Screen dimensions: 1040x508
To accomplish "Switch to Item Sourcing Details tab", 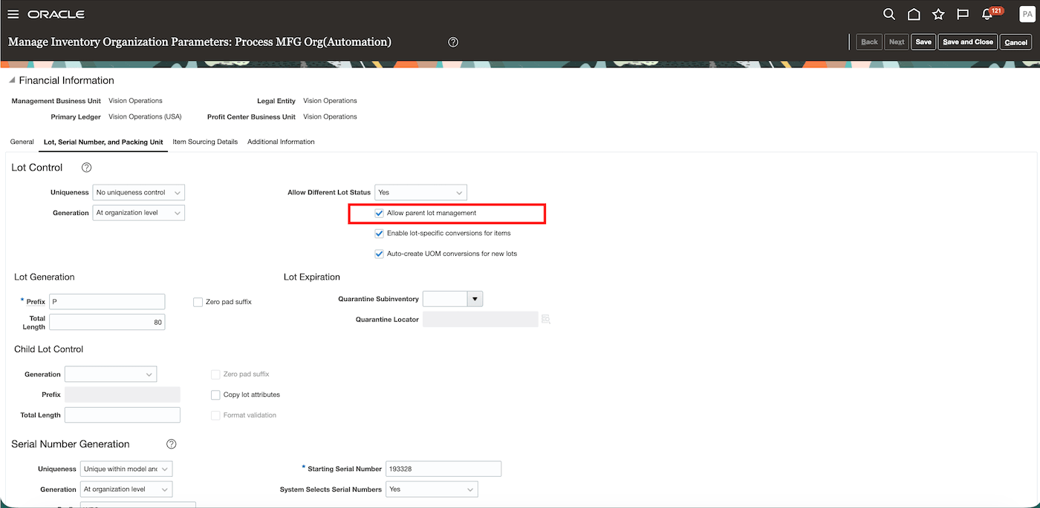I will [205, 142].
